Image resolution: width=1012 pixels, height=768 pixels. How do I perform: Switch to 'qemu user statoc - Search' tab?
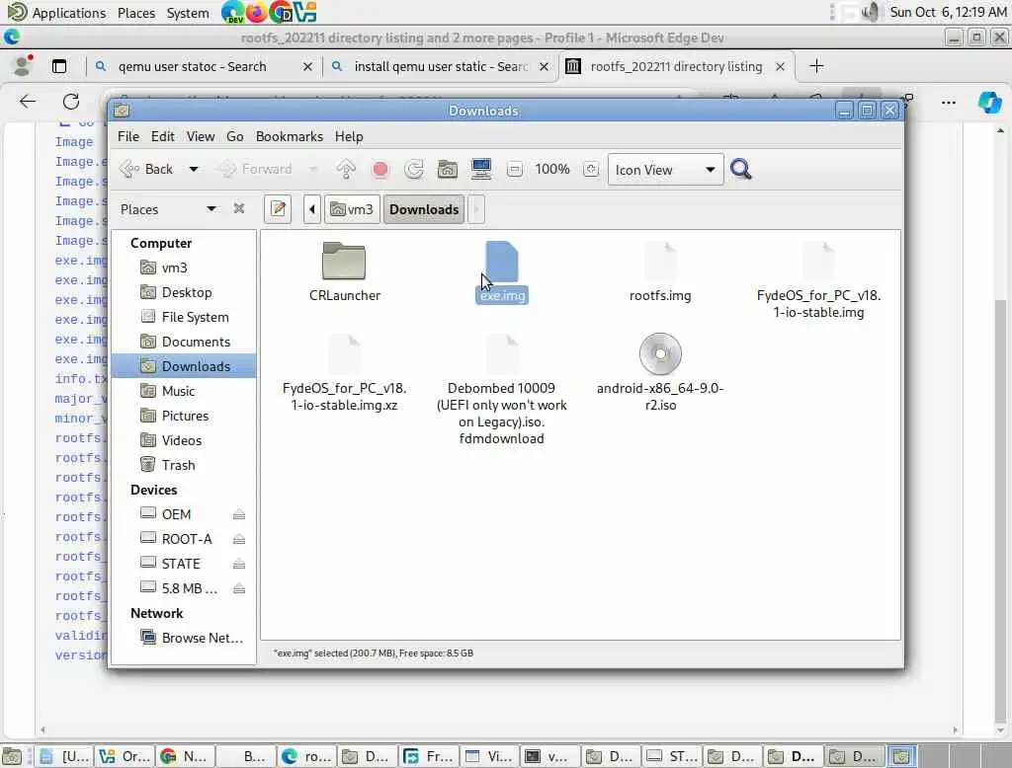coord(193,66)
